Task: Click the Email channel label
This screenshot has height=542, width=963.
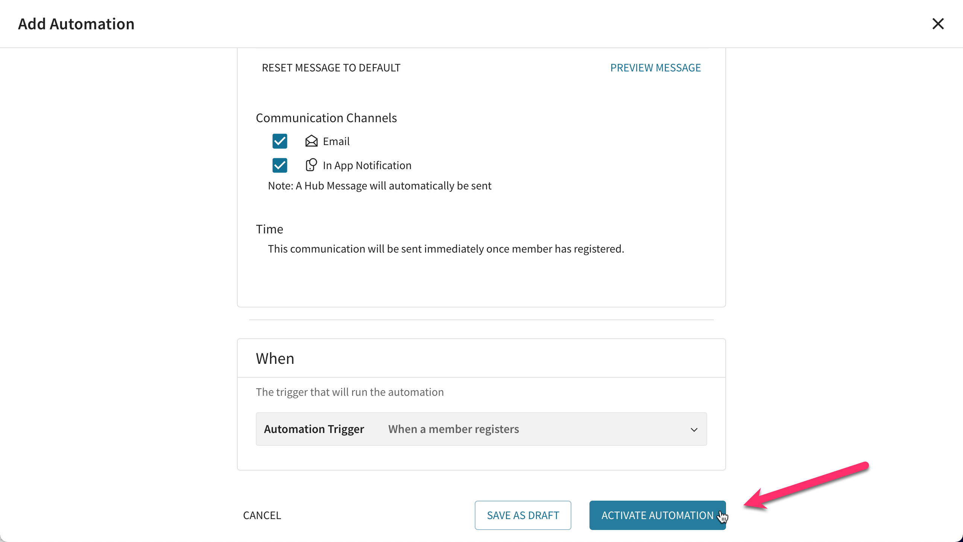Action: pos(336,141)
